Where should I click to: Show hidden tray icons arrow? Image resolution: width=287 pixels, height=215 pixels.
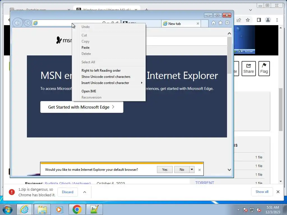point(238,210)
